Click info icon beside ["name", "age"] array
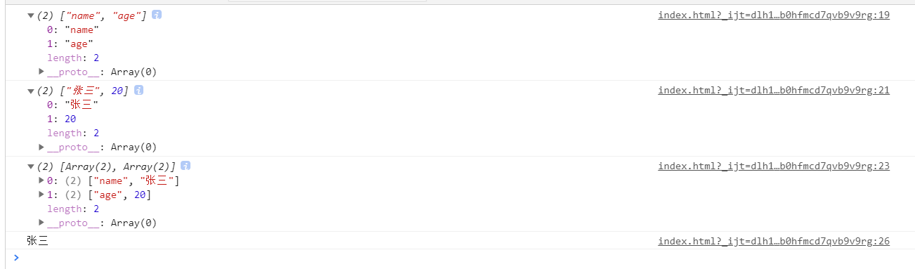The height and width of the screenshot is (269, 915). click(157, 15)
